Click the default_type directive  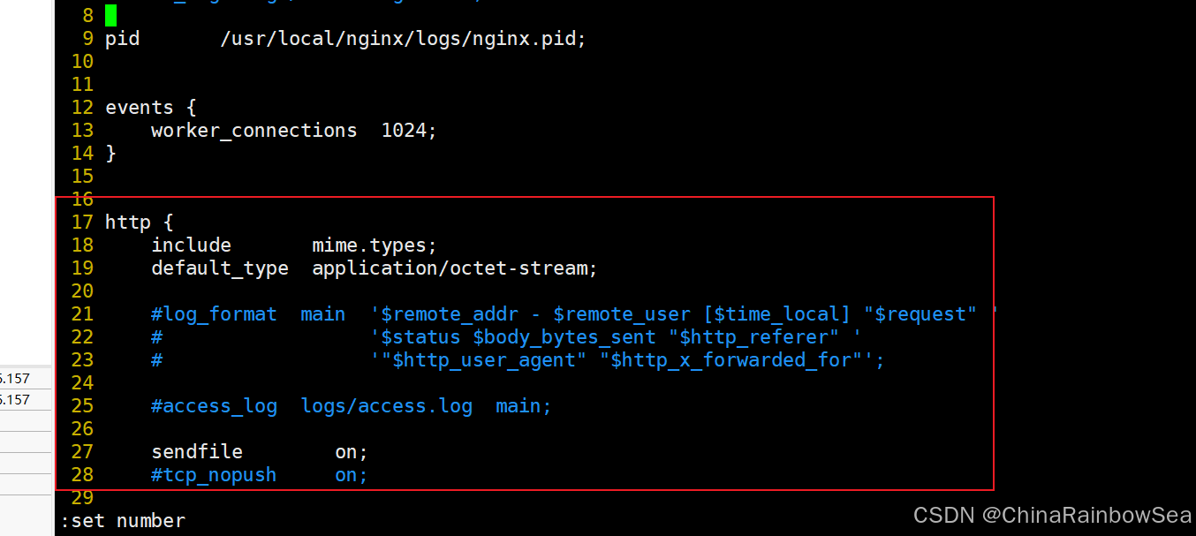coord(220,268)
